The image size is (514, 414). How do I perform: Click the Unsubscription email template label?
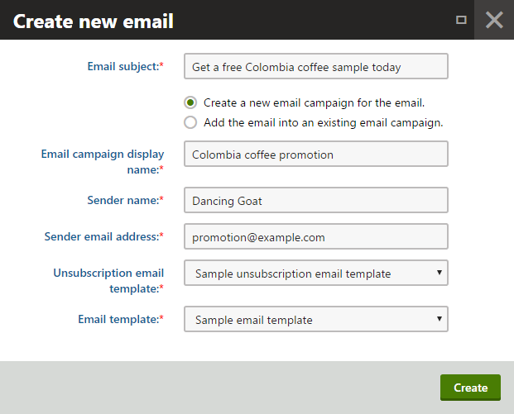(108, 281)
